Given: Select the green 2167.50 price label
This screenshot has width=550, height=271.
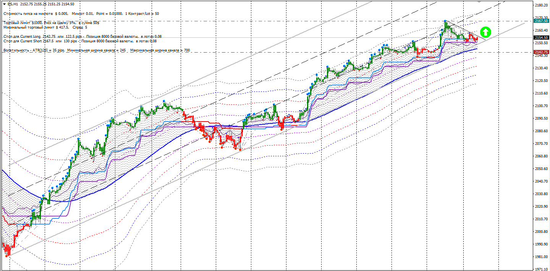Looking at the screenshot, I should pos(542,21).
